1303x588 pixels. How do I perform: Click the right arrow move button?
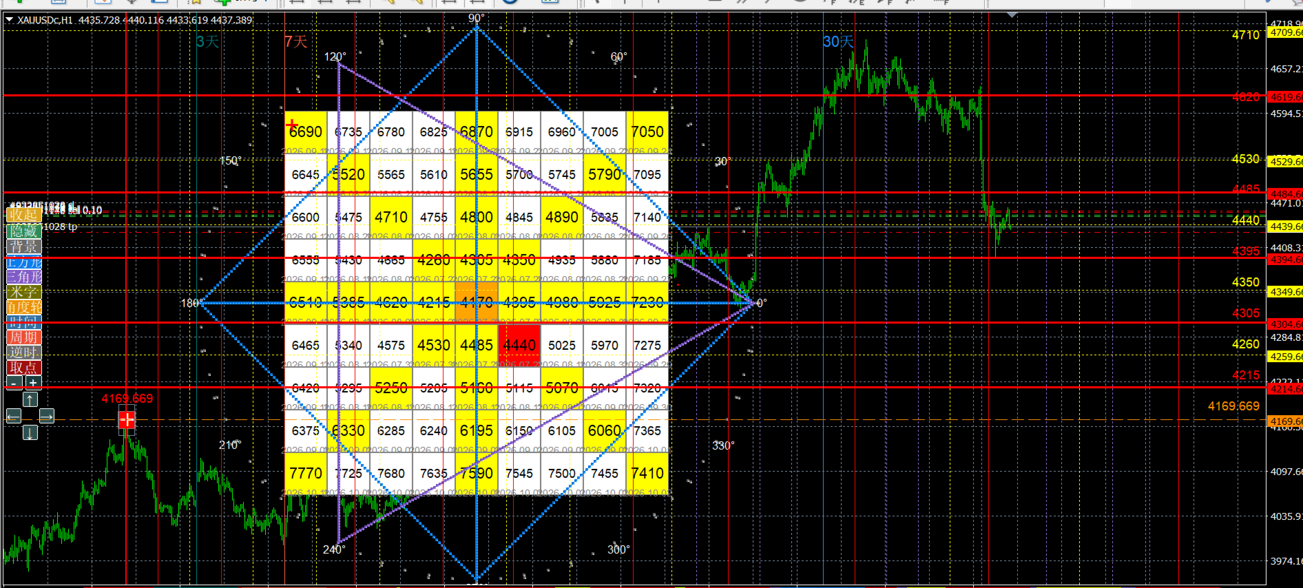pyautogui.click(x=47, y=416)
